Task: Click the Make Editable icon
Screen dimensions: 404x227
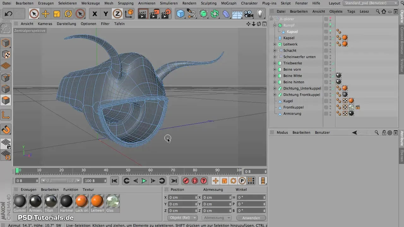Action: [6, 29]
